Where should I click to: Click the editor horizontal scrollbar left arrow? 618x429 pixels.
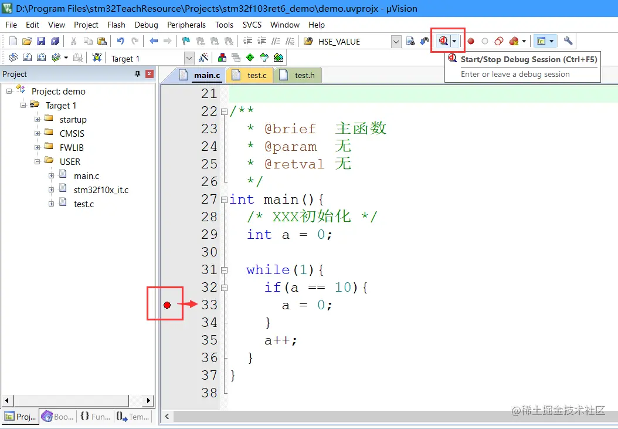coord(167,416)
